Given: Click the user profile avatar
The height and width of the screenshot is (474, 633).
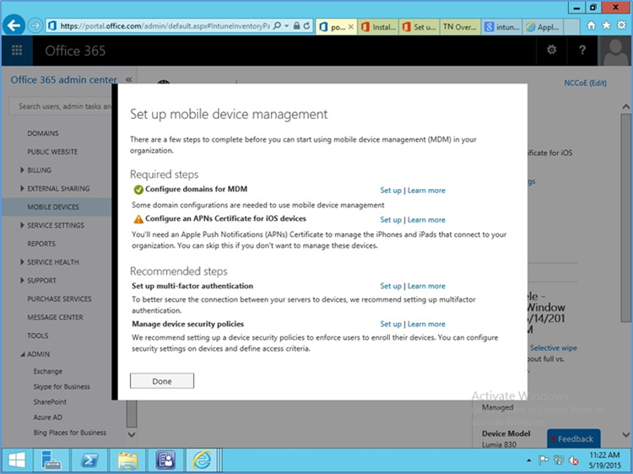Looking at the screenshot, I should coord(614,51).
